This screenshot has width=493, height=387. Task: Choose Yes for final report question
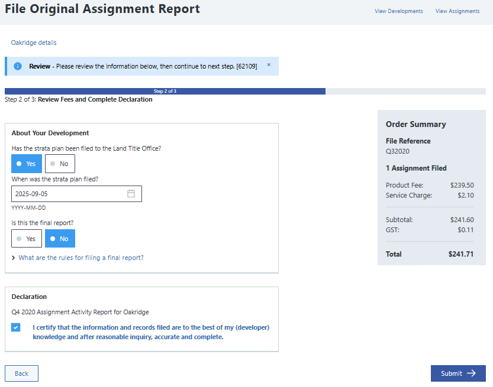coord(27,239)
